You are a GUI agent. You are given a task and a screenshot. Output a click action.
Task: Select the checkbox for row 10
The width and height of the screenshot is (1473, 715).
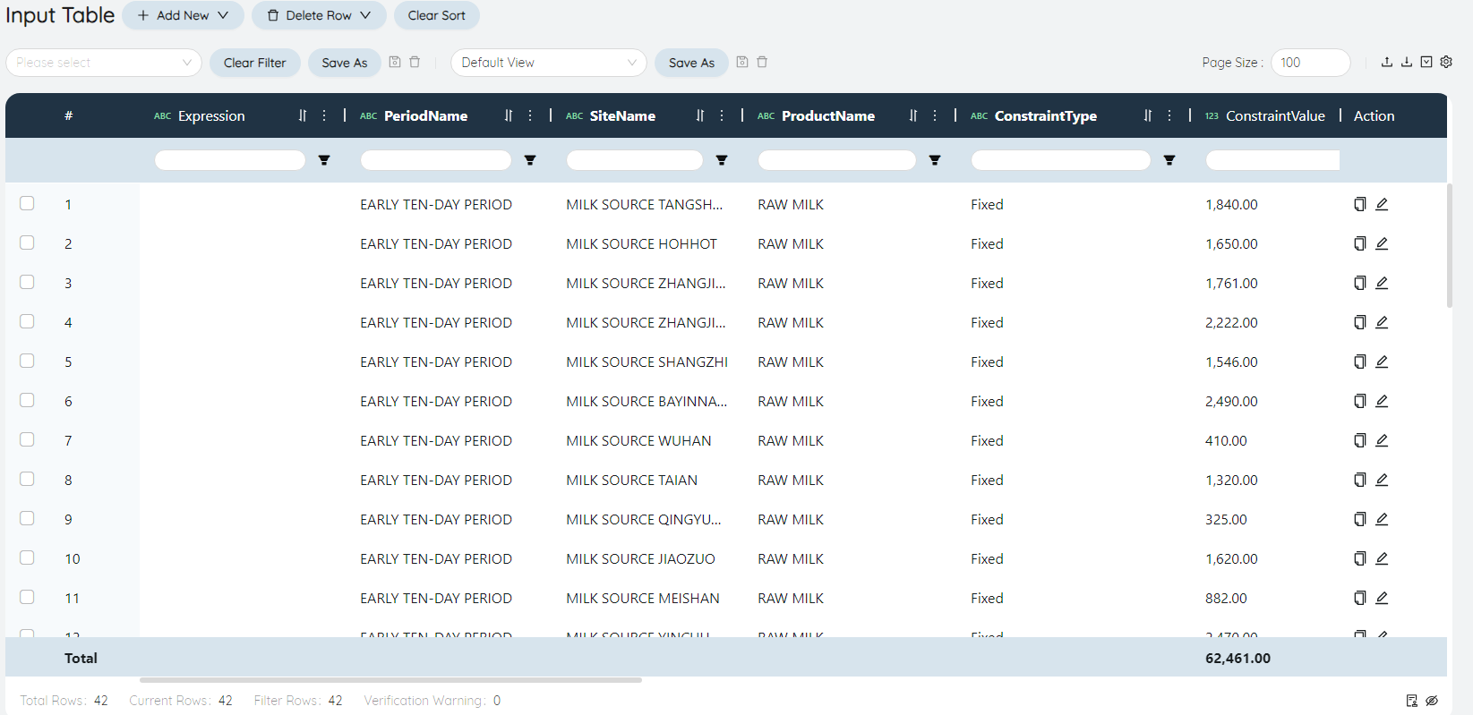(27, 558)
